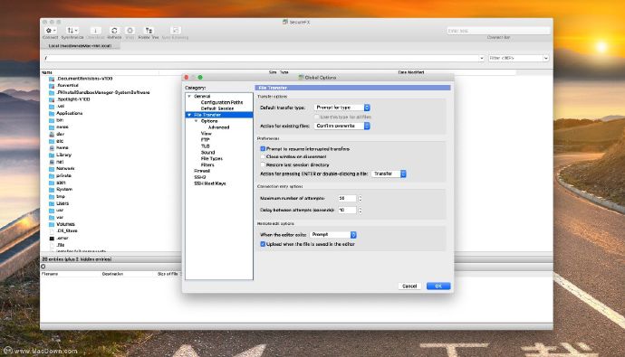Toggle Upload when file is saved in editor
The height and width of the screenshot is (357, 625).
[x=263, y=244]
